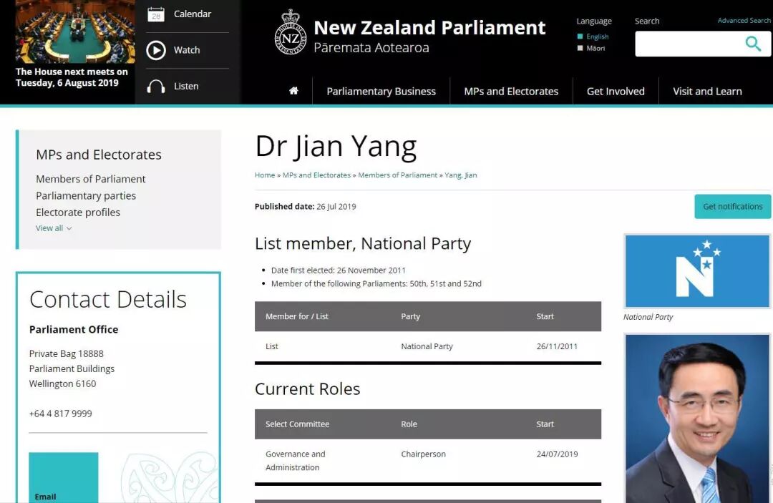Open Visit and Learn menu
This screenshot has width=773, height=503.
click(707, 91)
